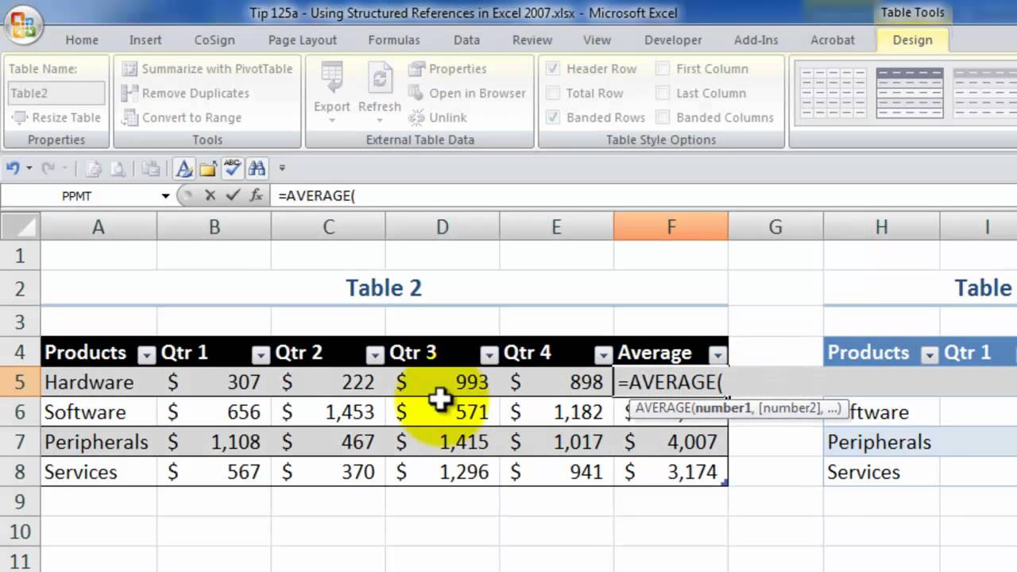The height and width of the screenshot is (572, 1017).
Task: Open the Average column filter dropdown
Action: (718, 355)
